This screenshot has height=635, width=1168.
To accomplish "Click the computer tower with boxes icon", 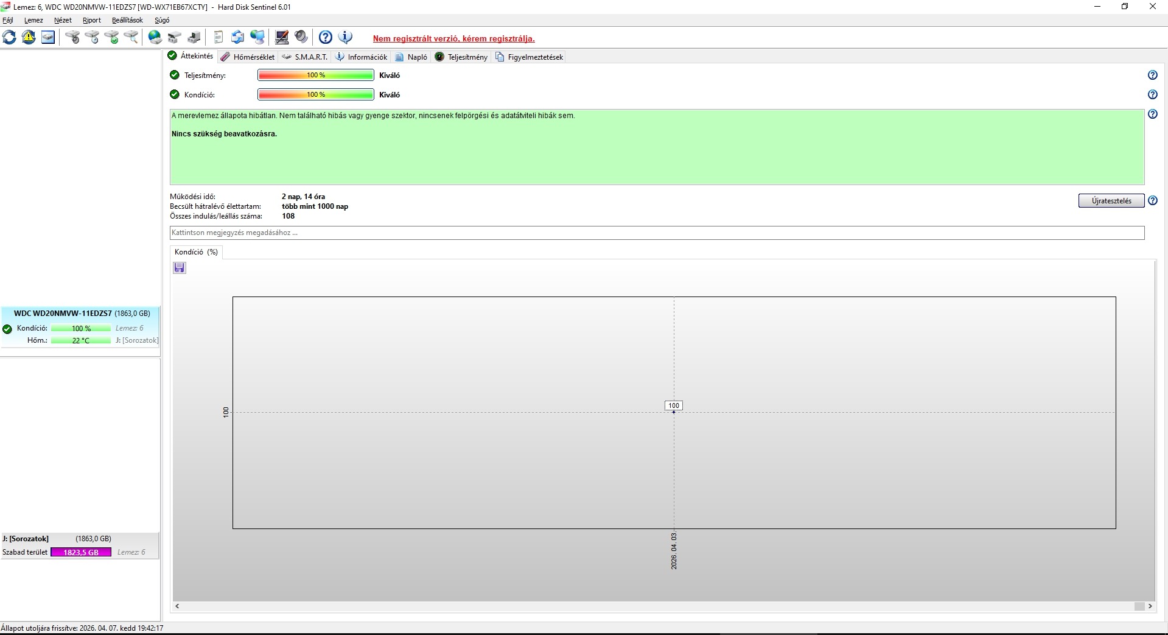I will (194, 38).
